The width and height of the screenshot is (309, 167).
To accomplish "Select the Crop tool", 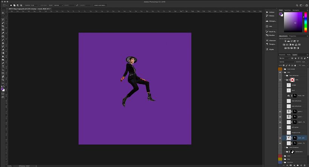I will click(3, 26).
